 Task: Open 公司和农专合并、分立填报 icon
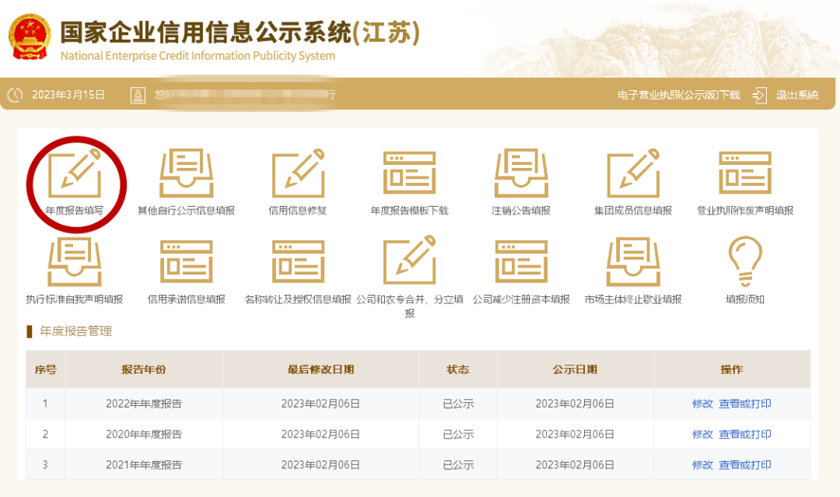pyautogui.click(x=409, y=261)
